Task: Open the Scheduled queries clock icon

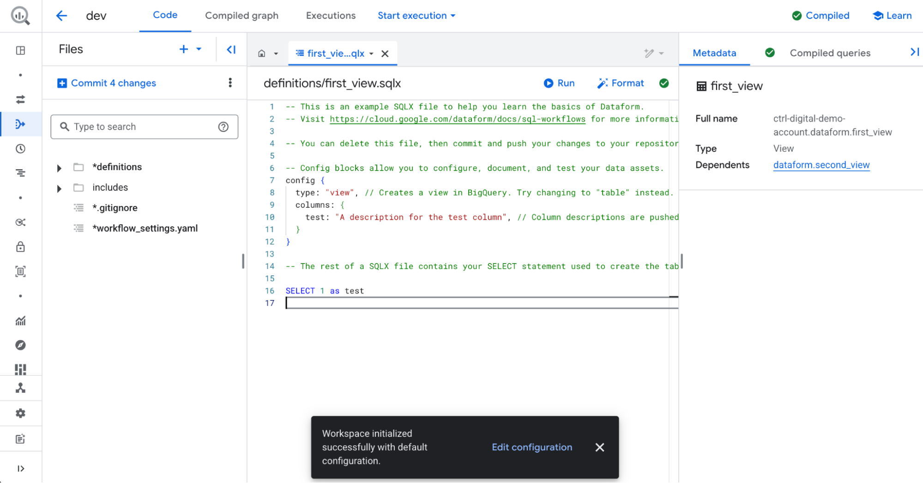Action: 20,149
